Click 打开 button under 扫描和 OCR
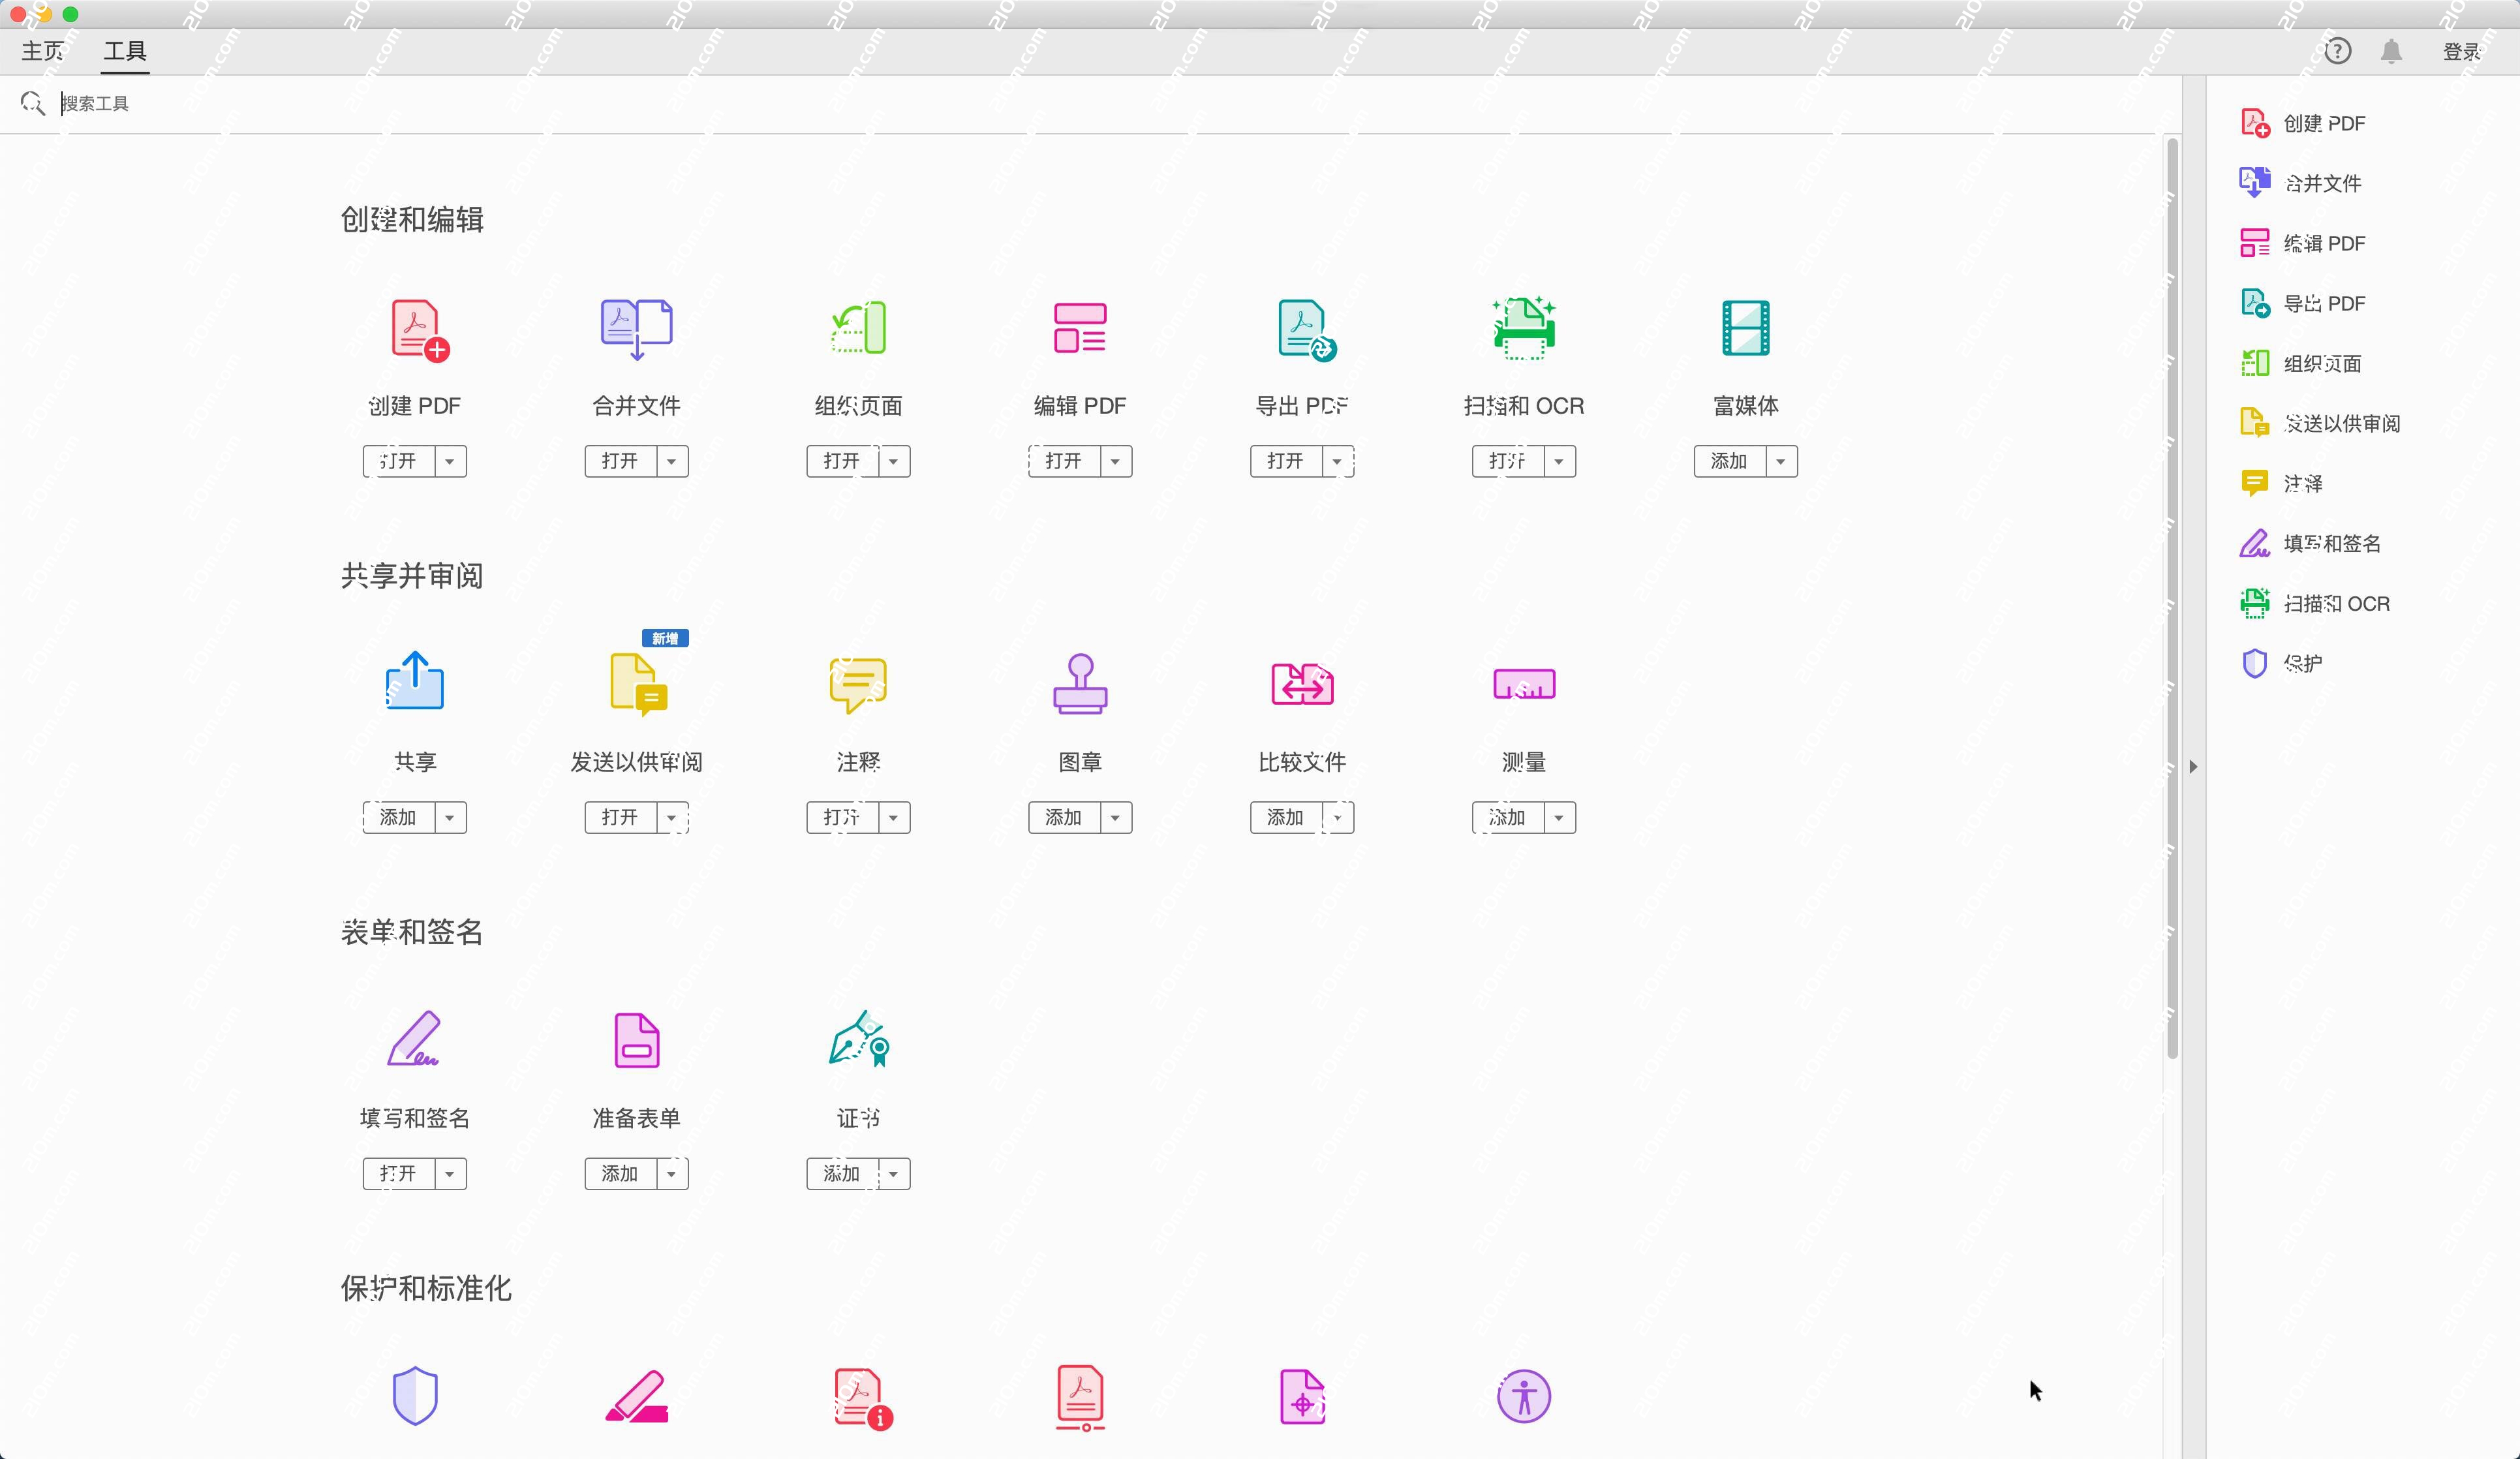This screenshot has height=1459, width=2520. point(1508,461)
